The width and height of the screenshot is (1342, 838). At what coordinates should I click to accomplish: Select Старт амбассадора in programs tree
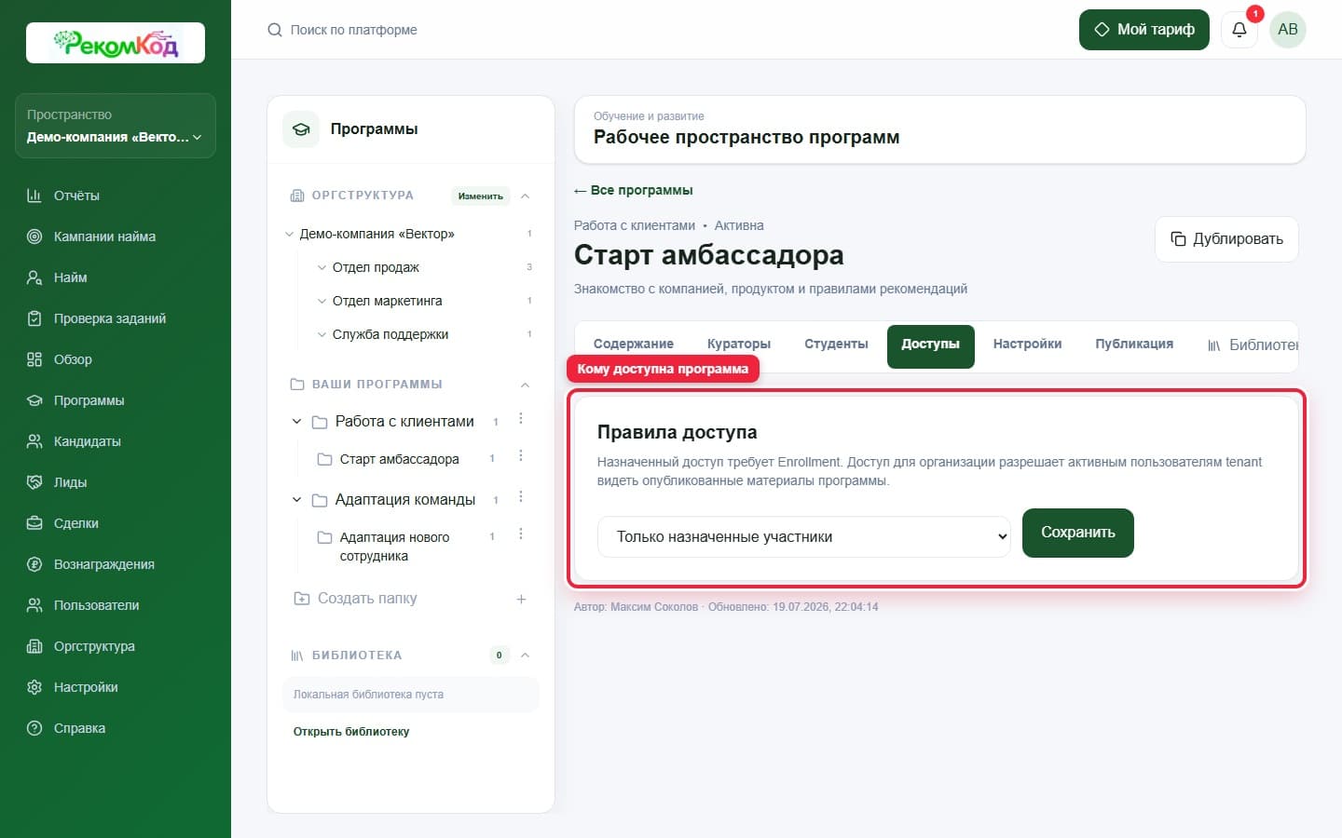[400, 459]
